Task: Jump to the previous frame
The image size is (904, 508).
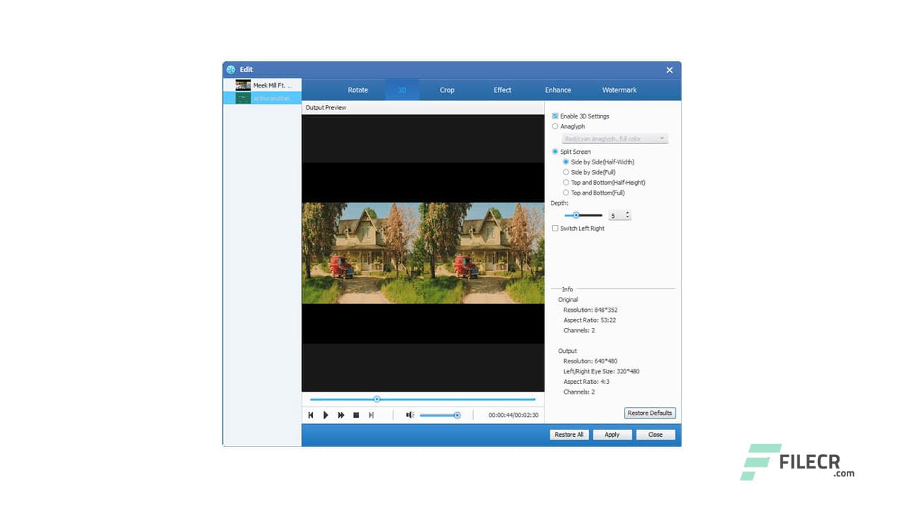Action: [x=311, y=415]
